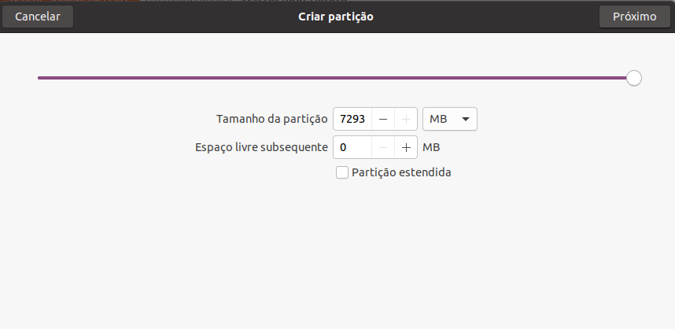Click the Cancelar button
Image resolution: width=675 pixels, height=329 pixels.
click(38, 17)
